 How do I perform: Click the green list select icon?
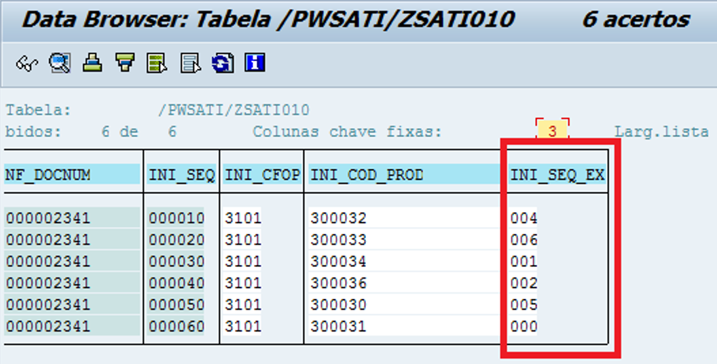[x=158, y=64]
